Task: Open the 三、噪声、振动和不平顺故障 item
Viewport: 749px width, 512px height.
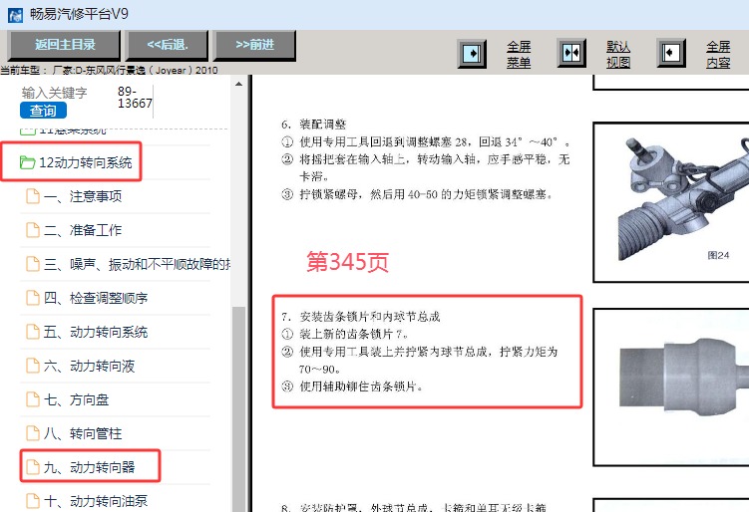Action: point(128,264)
